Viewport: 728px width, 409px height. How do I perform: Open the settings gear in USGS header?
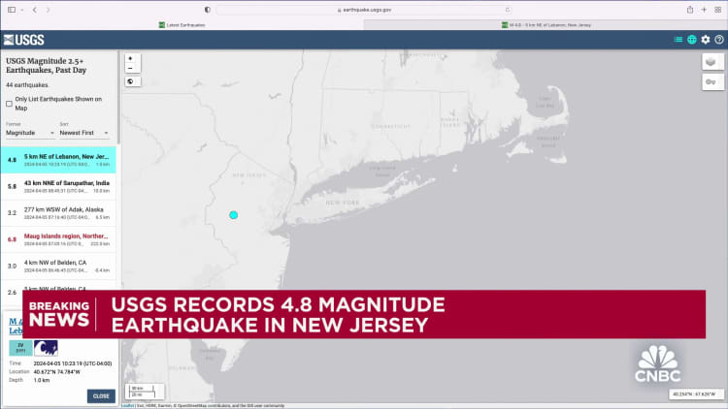coord(706,40)
